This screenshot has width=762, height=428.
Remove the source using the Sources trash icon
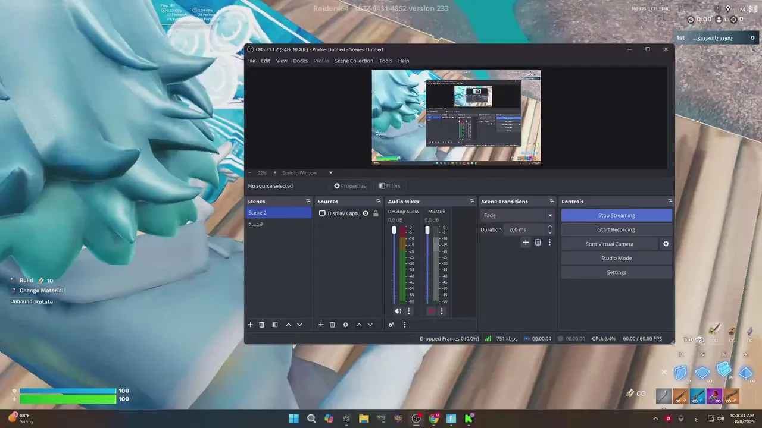(x=332, y=325)
